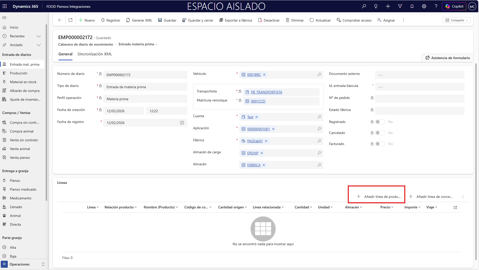Screen dimensions: 479x270
Task: Toggle the Cancelado switch
Action: [x=380, y=133]
